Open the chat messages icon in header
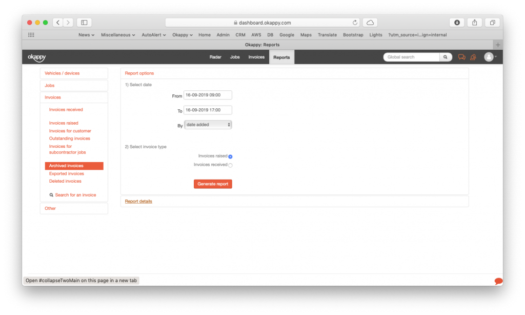Image resolution: width=525 pixels, height=315 pixels. (462, 57)
